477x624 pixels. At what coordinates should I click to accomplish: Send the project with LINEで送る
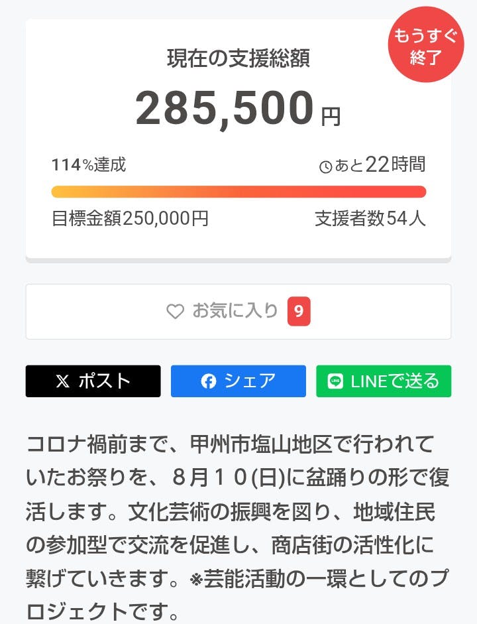pyautogui.click(x=384, y=381)
